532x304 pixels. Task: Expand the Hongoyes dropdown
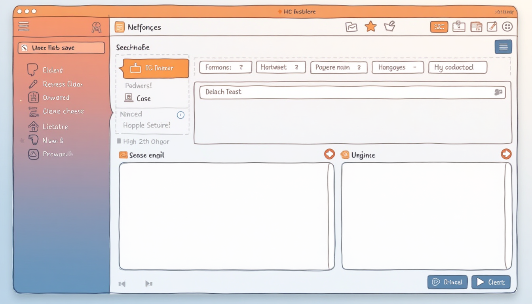(397, 67)
